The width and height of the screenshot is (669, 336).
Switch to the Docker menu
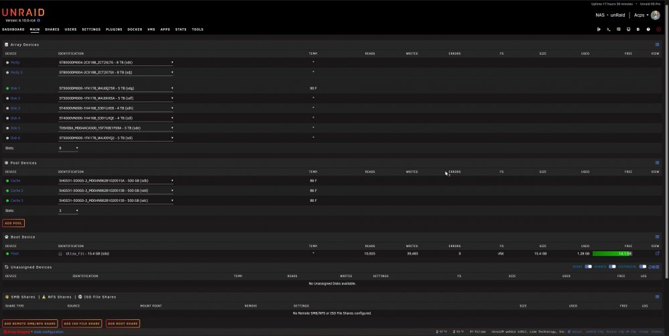pyautogui.click(x=135, y=29)
